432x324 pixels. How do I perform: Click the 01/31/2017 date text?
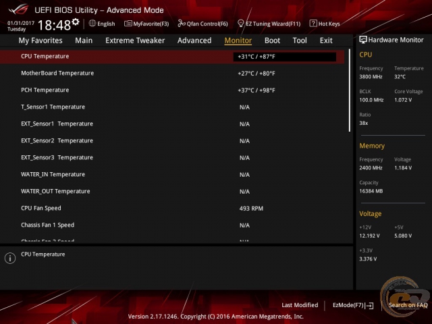coord(21,23)
